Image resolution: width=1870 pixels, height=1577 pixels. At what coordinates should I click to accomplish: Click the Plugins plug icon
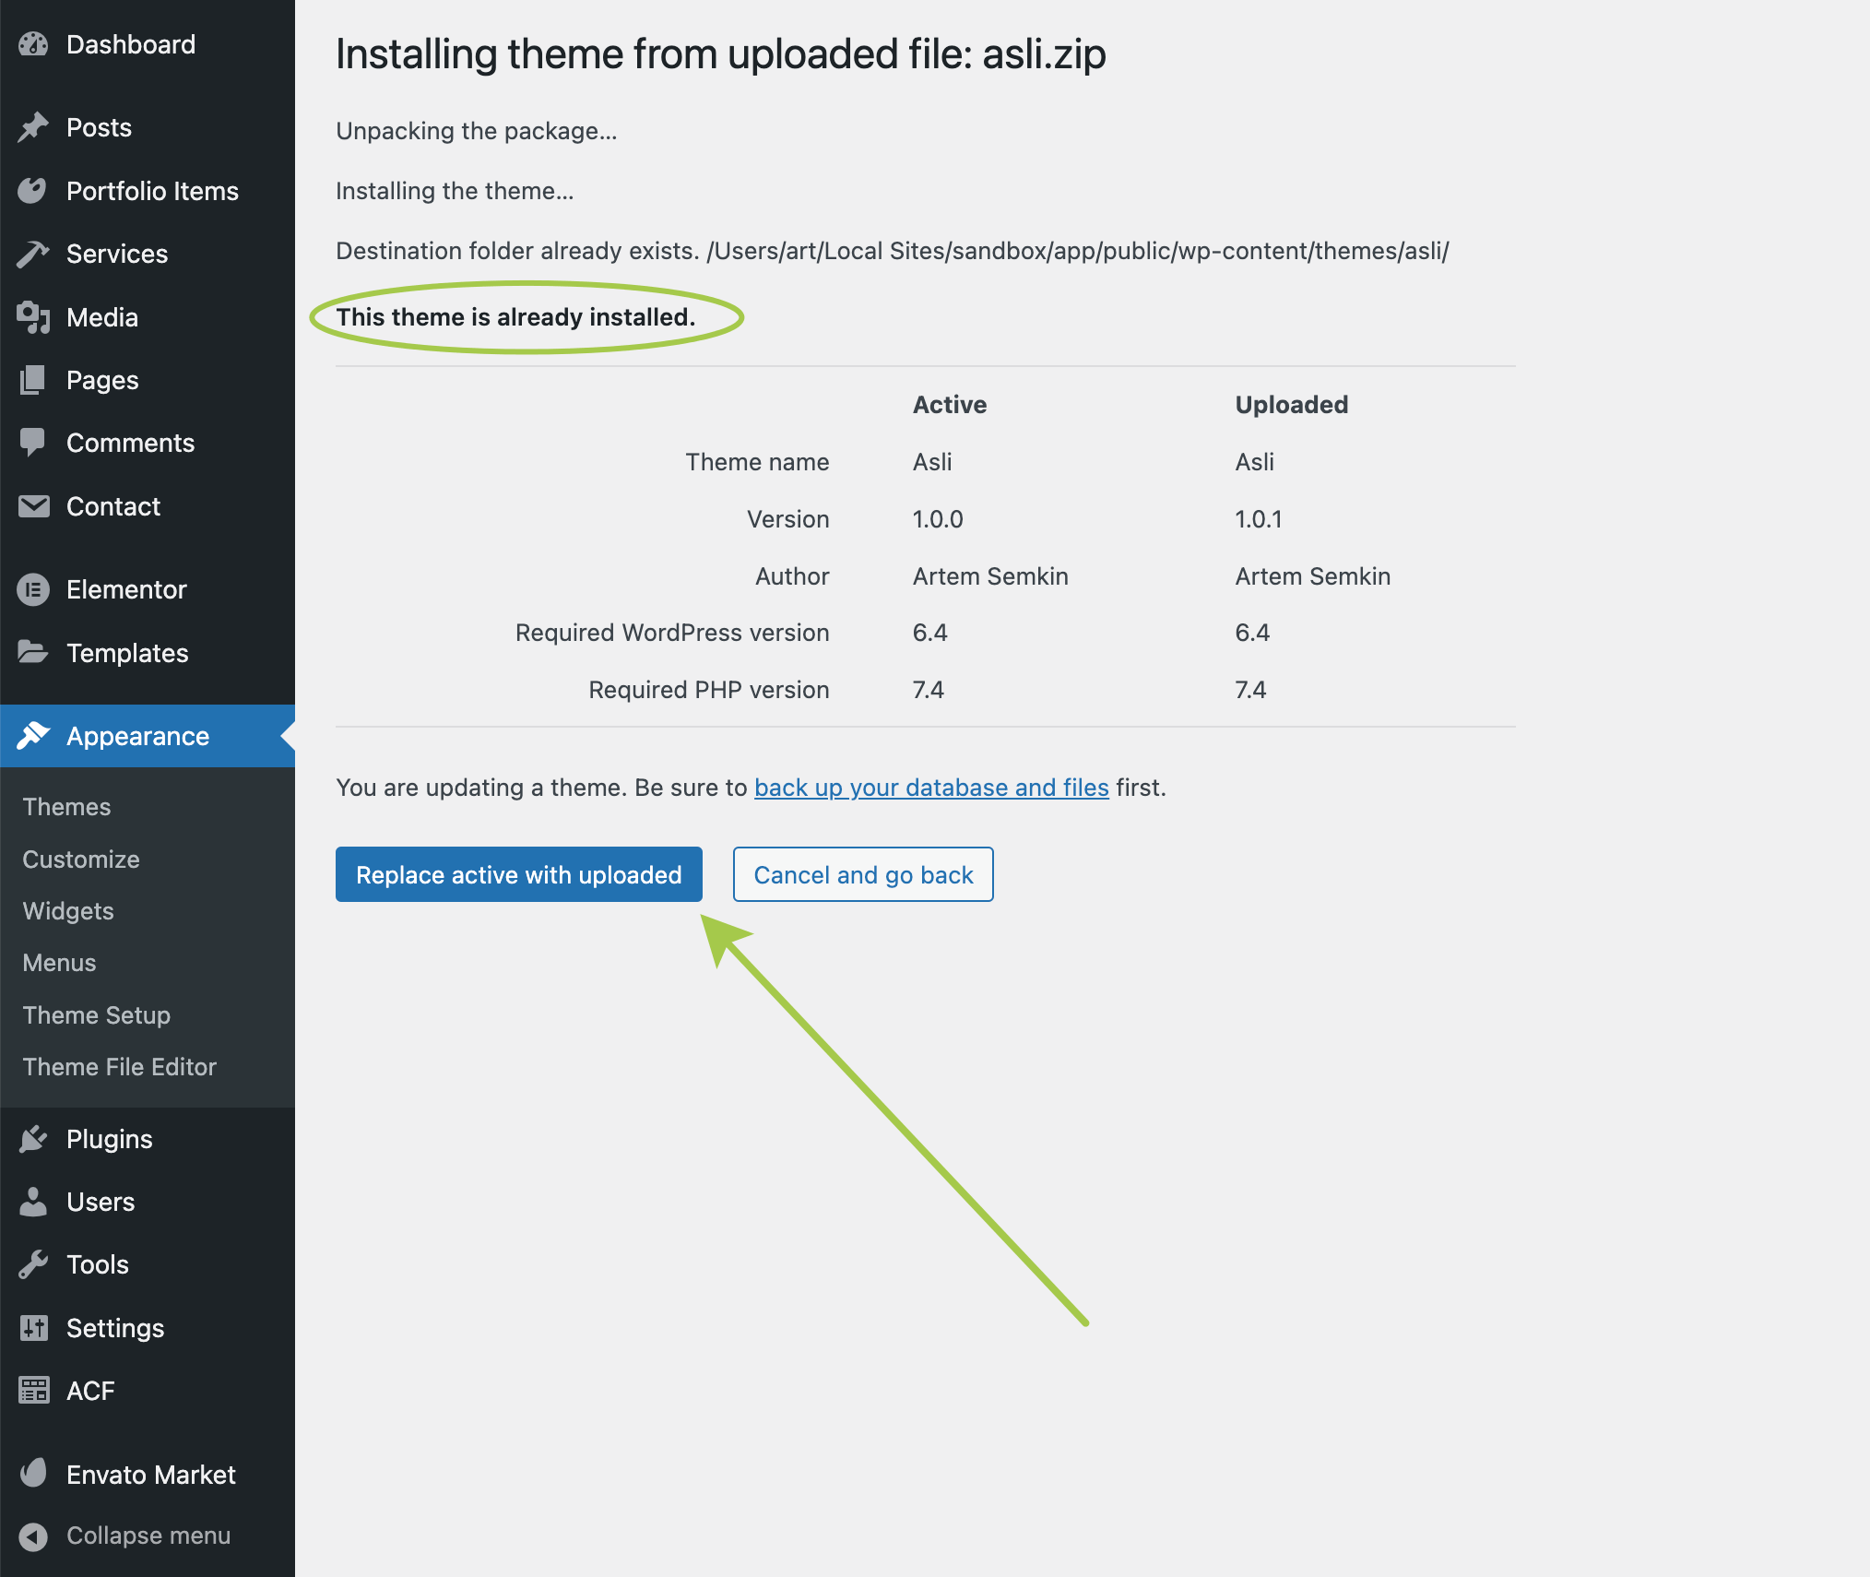click(x=33, y=1139)
